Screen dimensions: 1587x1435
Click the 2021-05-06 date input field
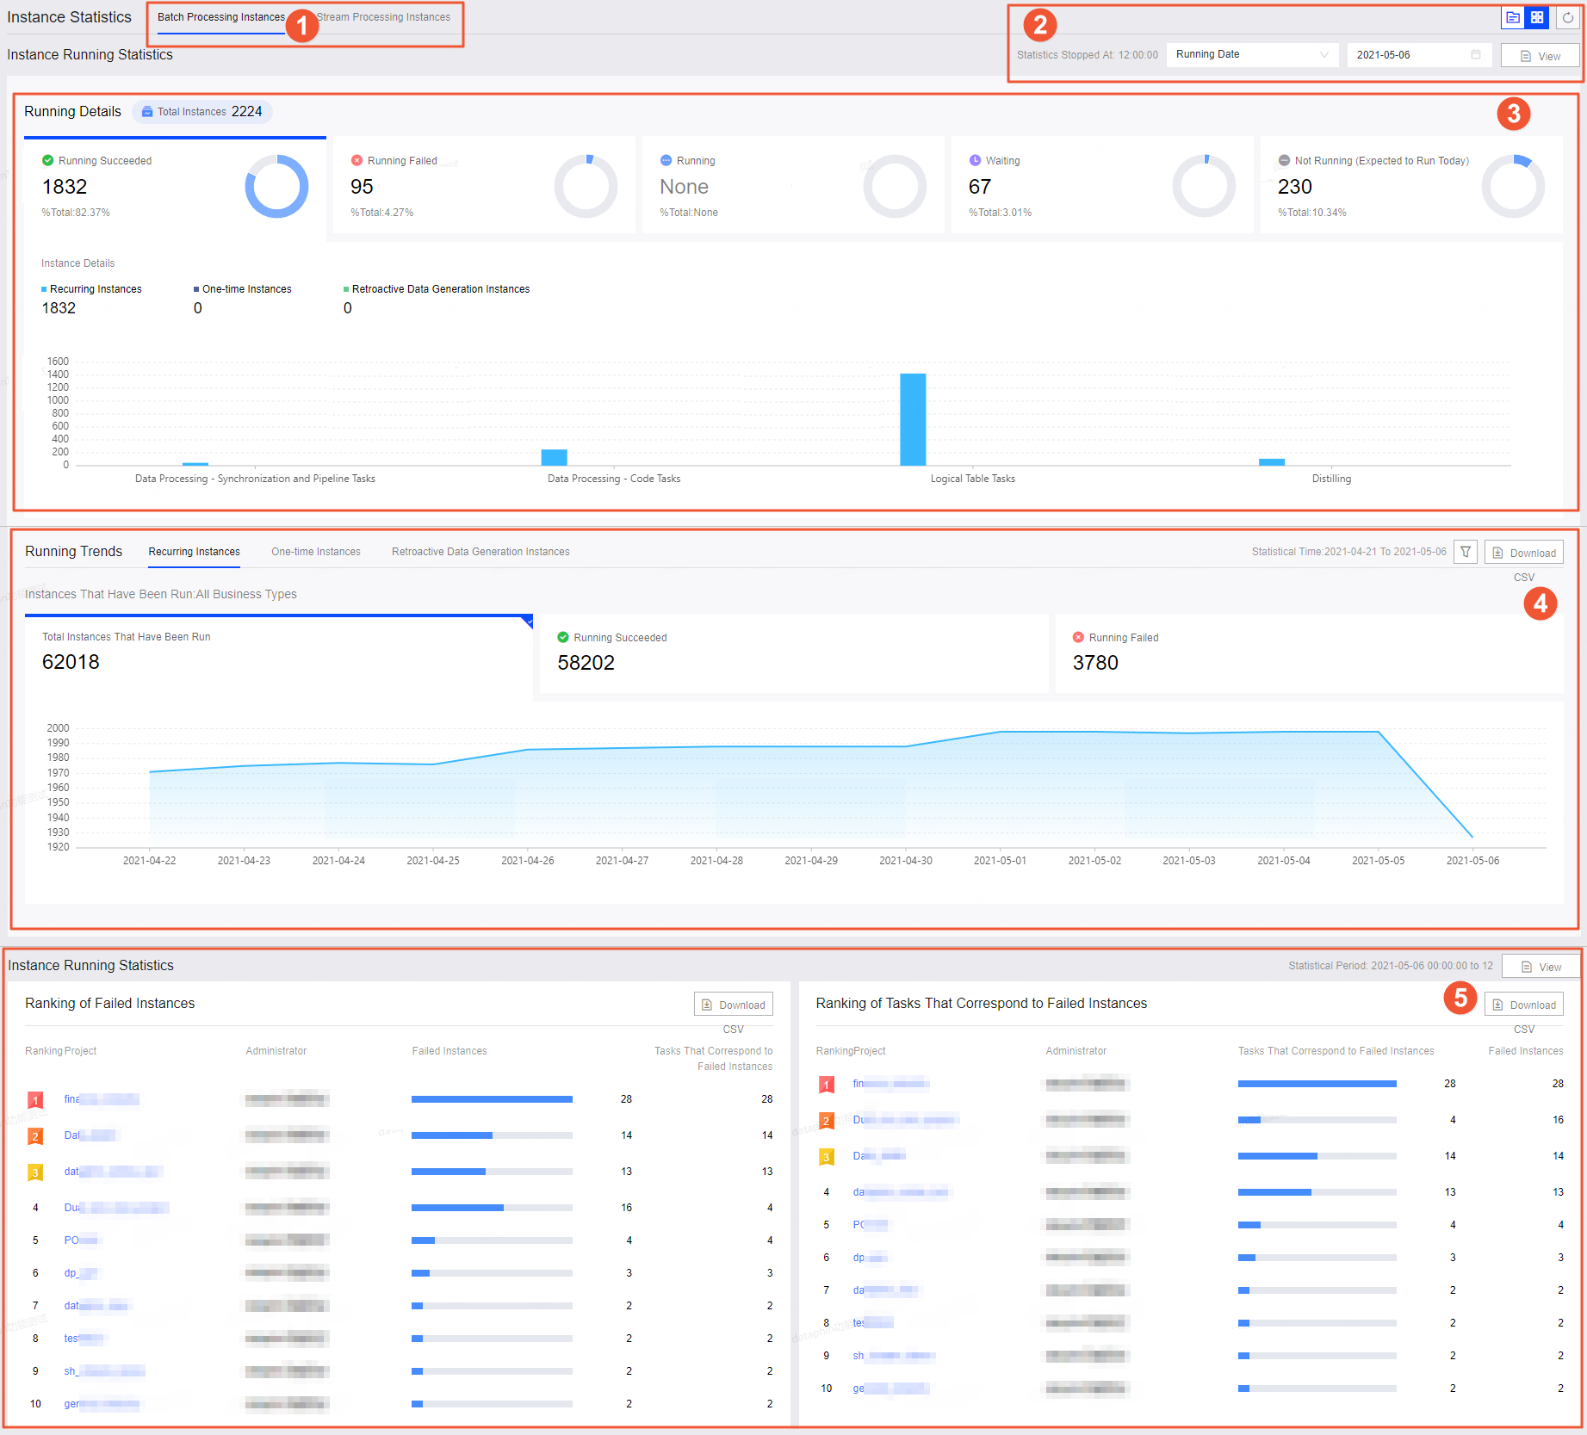[1419, 54]
